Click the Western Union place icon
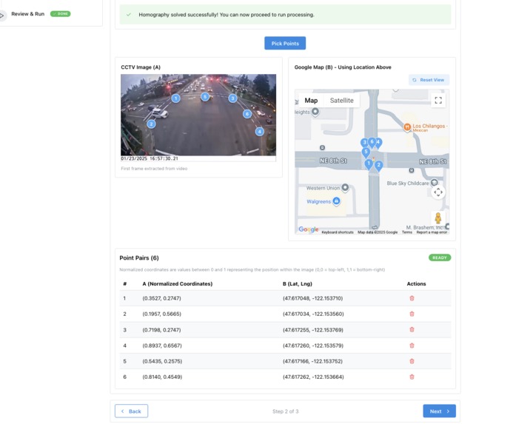This screenshot has height=424, width=513. point(345,187)
